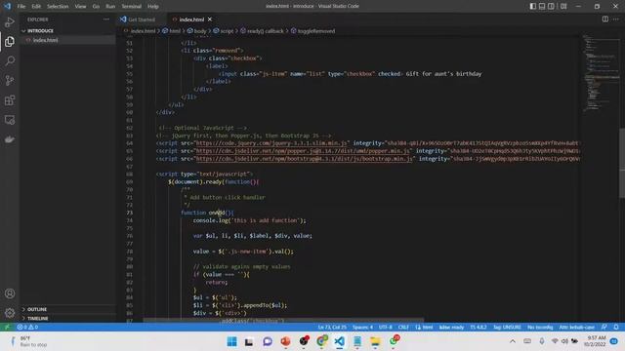The image size is (625, 351).
Task: Change end of line sequence CRLF
Action: tap(403, 328)
